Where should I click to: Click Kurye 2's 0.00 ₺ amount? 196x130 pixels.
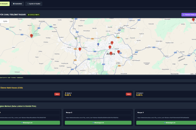[x=68, y=95]
